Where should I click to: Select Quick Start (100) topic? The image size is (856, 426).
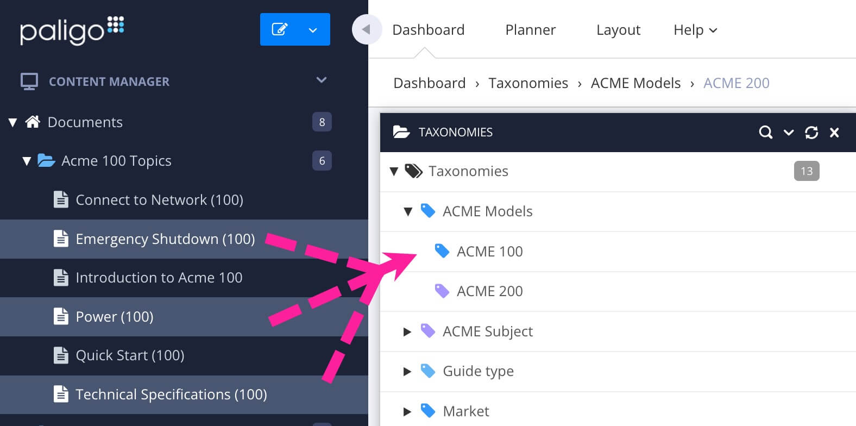point(130,355)
